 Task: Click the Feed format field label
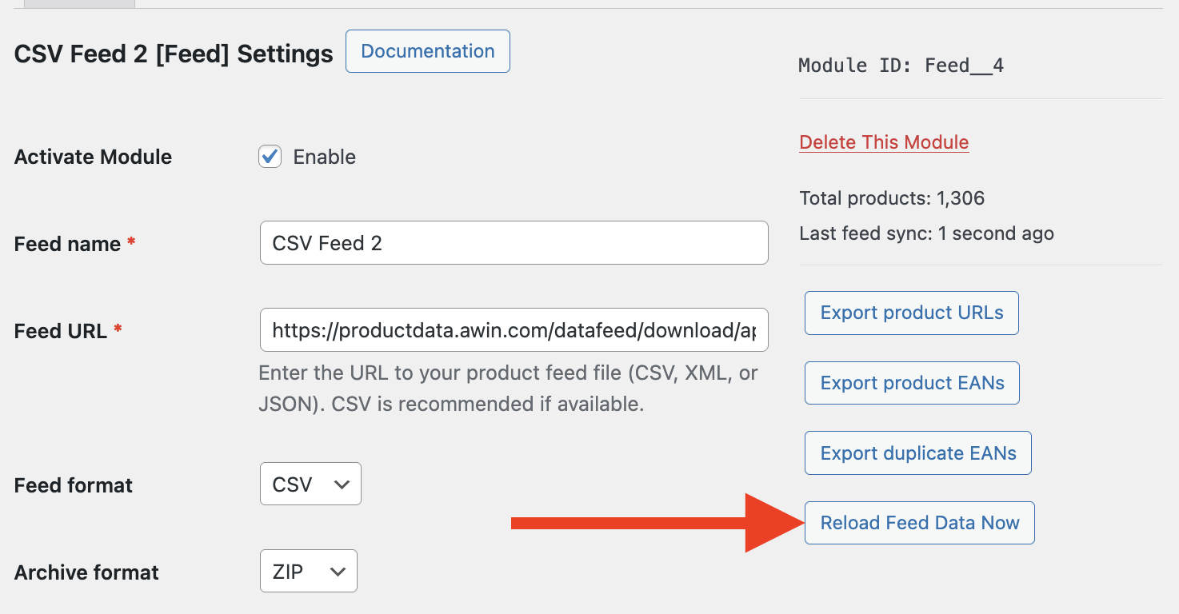pos(74,485)
